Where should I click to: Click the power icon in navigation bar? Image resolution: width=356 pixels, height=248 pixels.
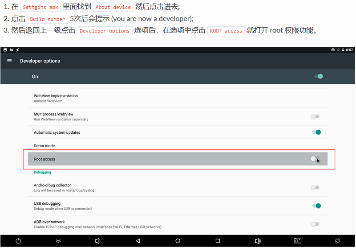(18, 241)
